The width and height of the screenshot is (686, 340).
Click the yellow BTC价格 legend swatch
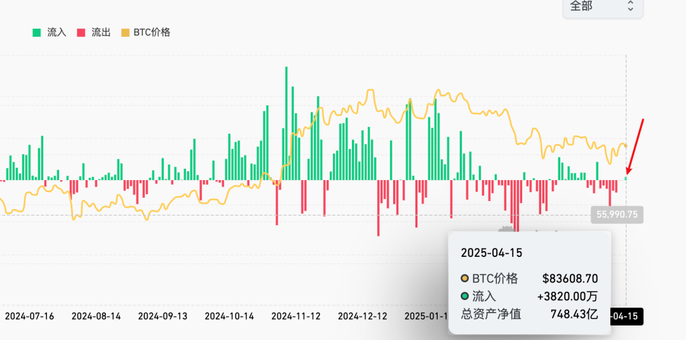click(126, 32)
